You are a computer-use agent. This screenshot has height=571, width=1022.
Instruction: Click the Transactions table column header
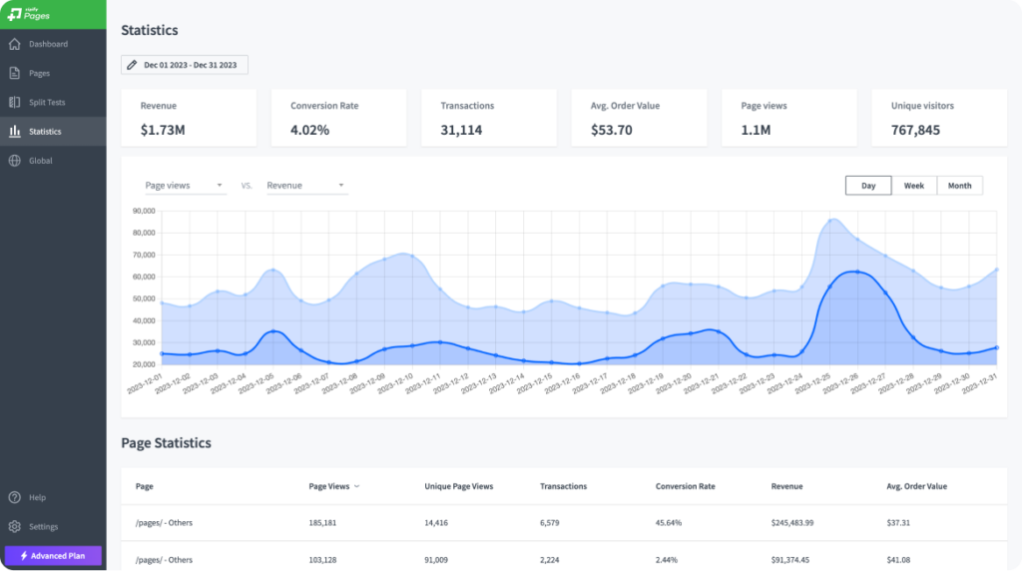pyautogui.click(x=563, y=486)
